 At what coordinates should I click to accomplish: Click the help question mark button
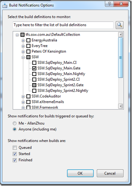tap(109, 4)
